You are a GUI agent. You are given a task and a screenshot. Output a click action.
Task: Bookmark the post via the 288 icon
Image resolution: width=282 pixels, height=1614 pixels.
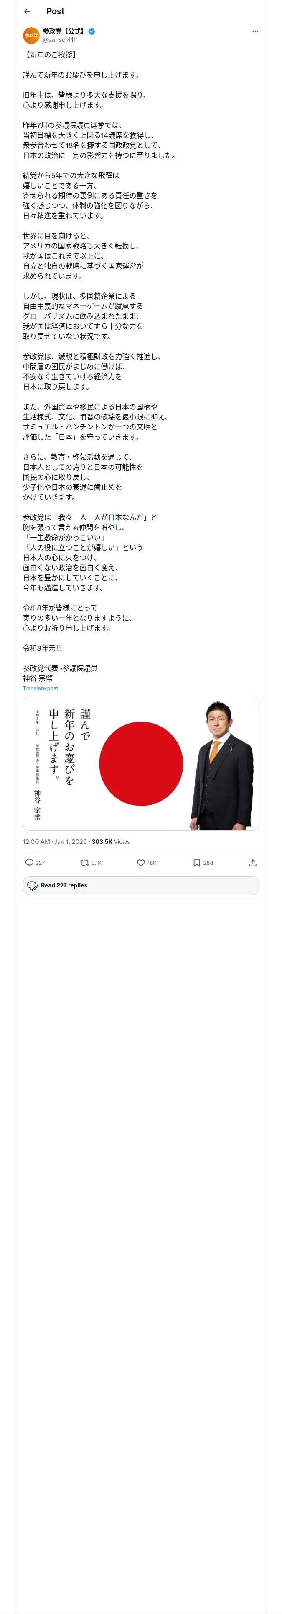click(x=196, y=862)
